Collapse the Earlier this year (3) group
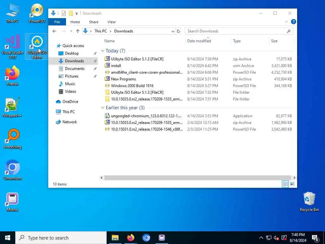The image size is (325, 244). coord(103,108)
